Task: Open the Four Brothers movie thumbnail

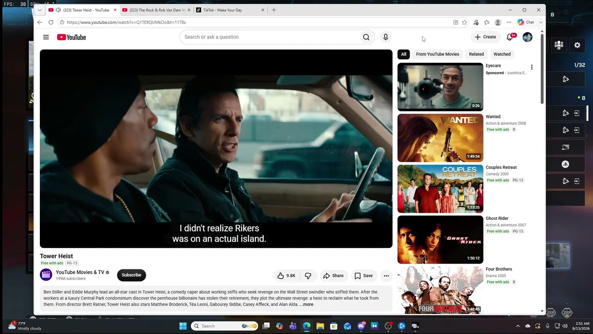Action: 440,290
